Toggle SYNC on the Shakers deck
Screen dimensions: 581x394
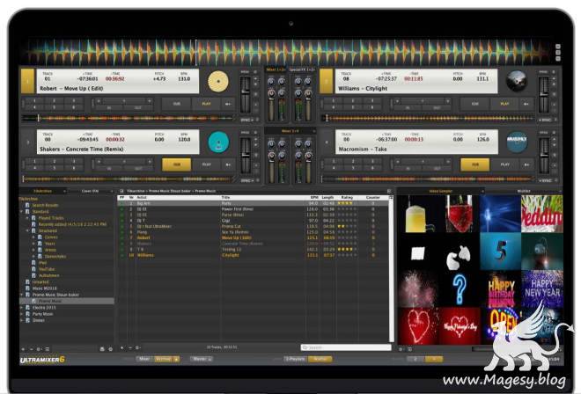(246, 180)
